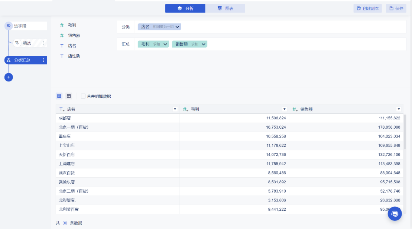Click the 销售额 value 88,004,648
The width and height of the screenshot is (412, 229).
pos(390,173)
